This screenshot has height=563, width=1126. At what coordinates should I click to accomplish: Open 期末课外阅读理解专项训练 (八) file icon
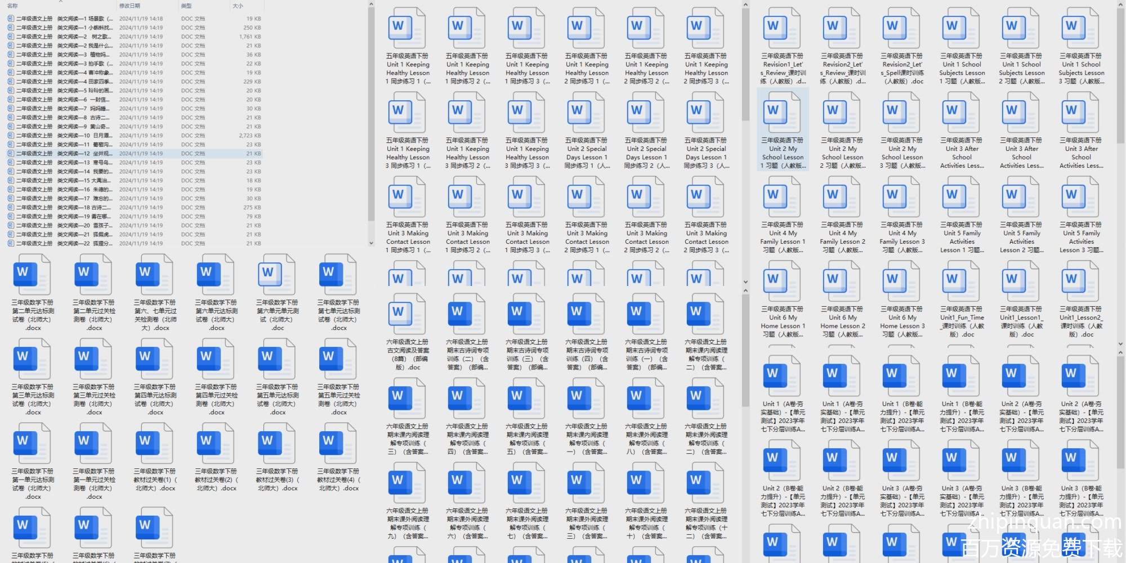point(646,398)
